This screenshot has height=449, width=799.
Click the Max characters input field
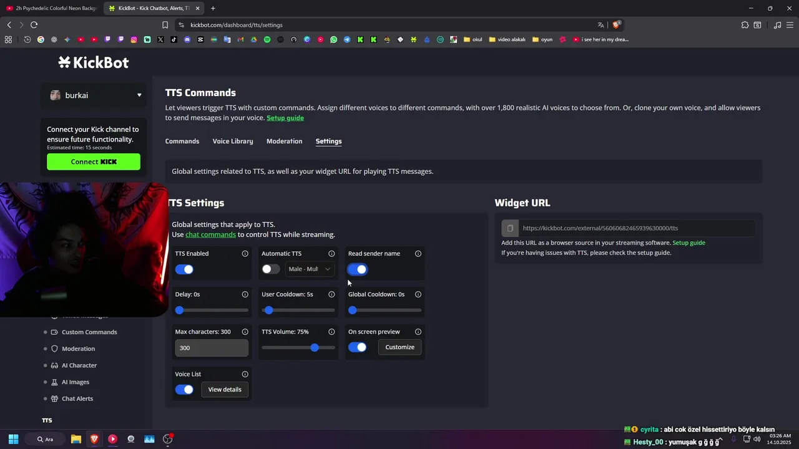pyautogui.click(x=212, y=348)
